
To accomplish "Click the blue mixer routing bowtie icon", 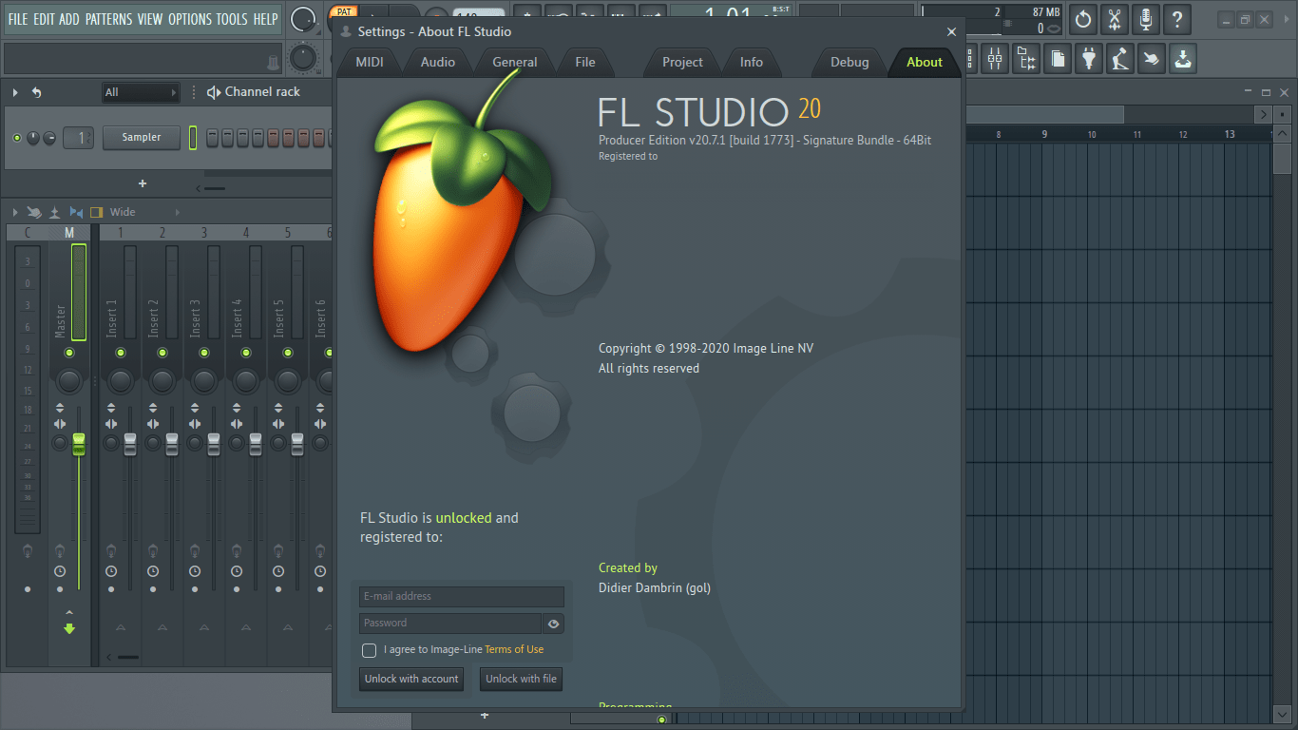I will point(76,212).
